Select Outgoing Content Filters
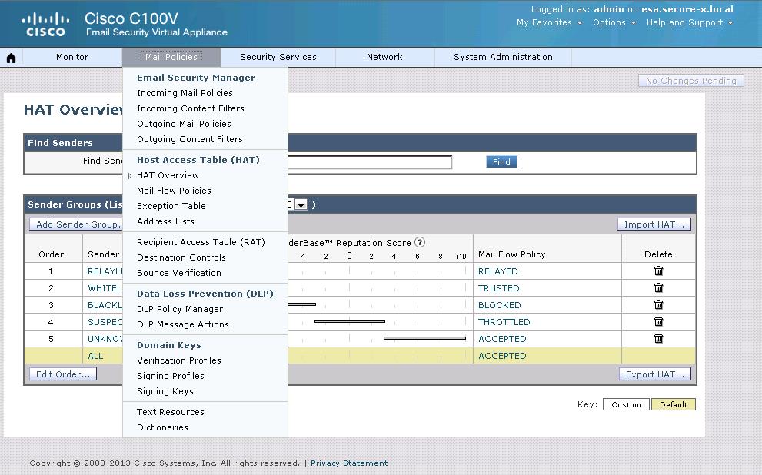The width and height of the screenshot is (762, 475). tap(189, 139)
